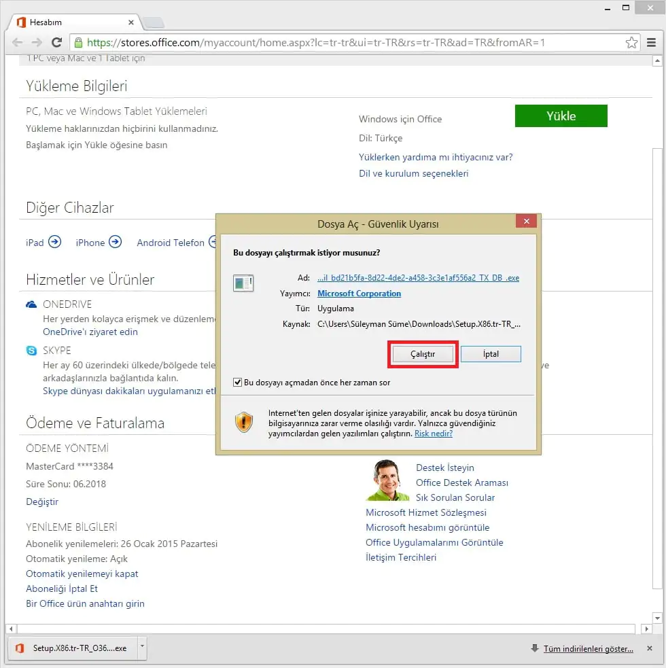Click the executable file name link
The image size is (666, 668).
pyautogui.click(x=418, y=278)
